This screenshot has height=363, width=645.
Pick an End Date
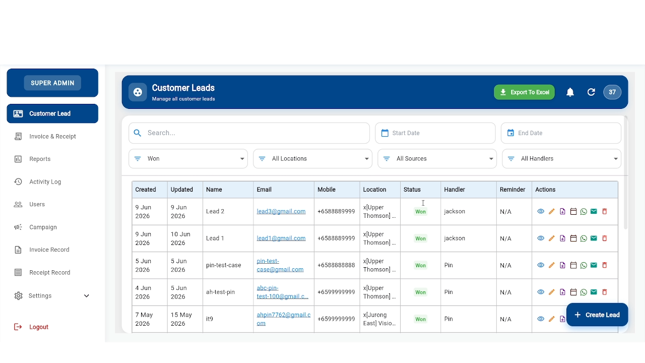point(561,133)
